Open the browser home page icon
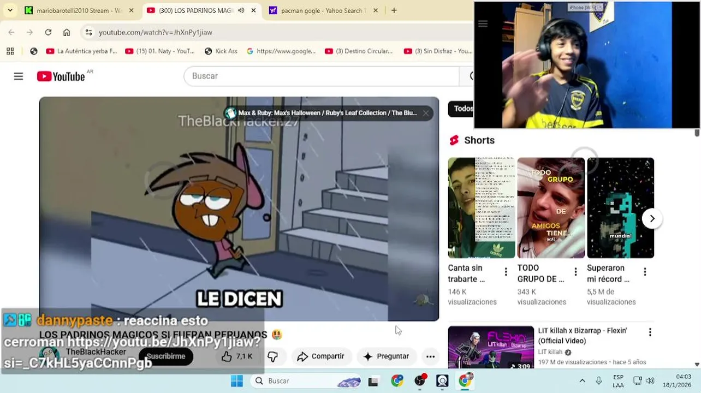The width and height of the screenshot is (701, 393). point(67,32)
